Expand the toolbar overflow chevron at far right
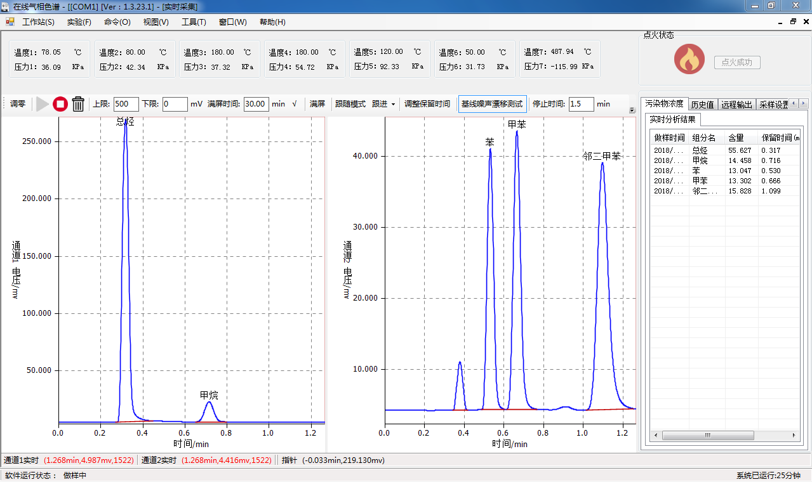This screenshot has width=812, height=482. pos(632,110)
